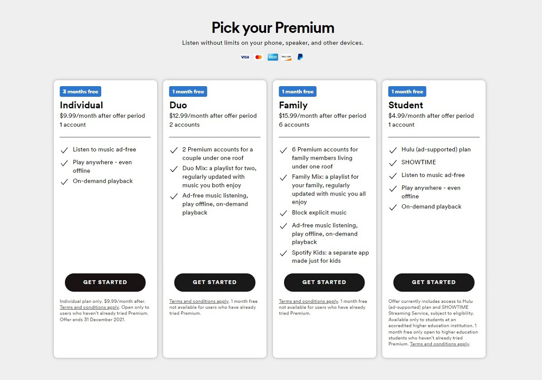Select the Duo plan heading
Image resolution: width=542 pixels, height=380 pixels.
[178, 105]
